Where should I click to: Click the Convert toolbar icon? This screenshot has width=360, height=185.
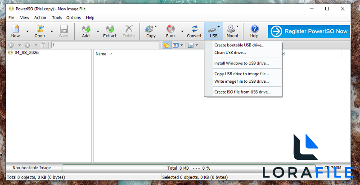tap(194, 31)
